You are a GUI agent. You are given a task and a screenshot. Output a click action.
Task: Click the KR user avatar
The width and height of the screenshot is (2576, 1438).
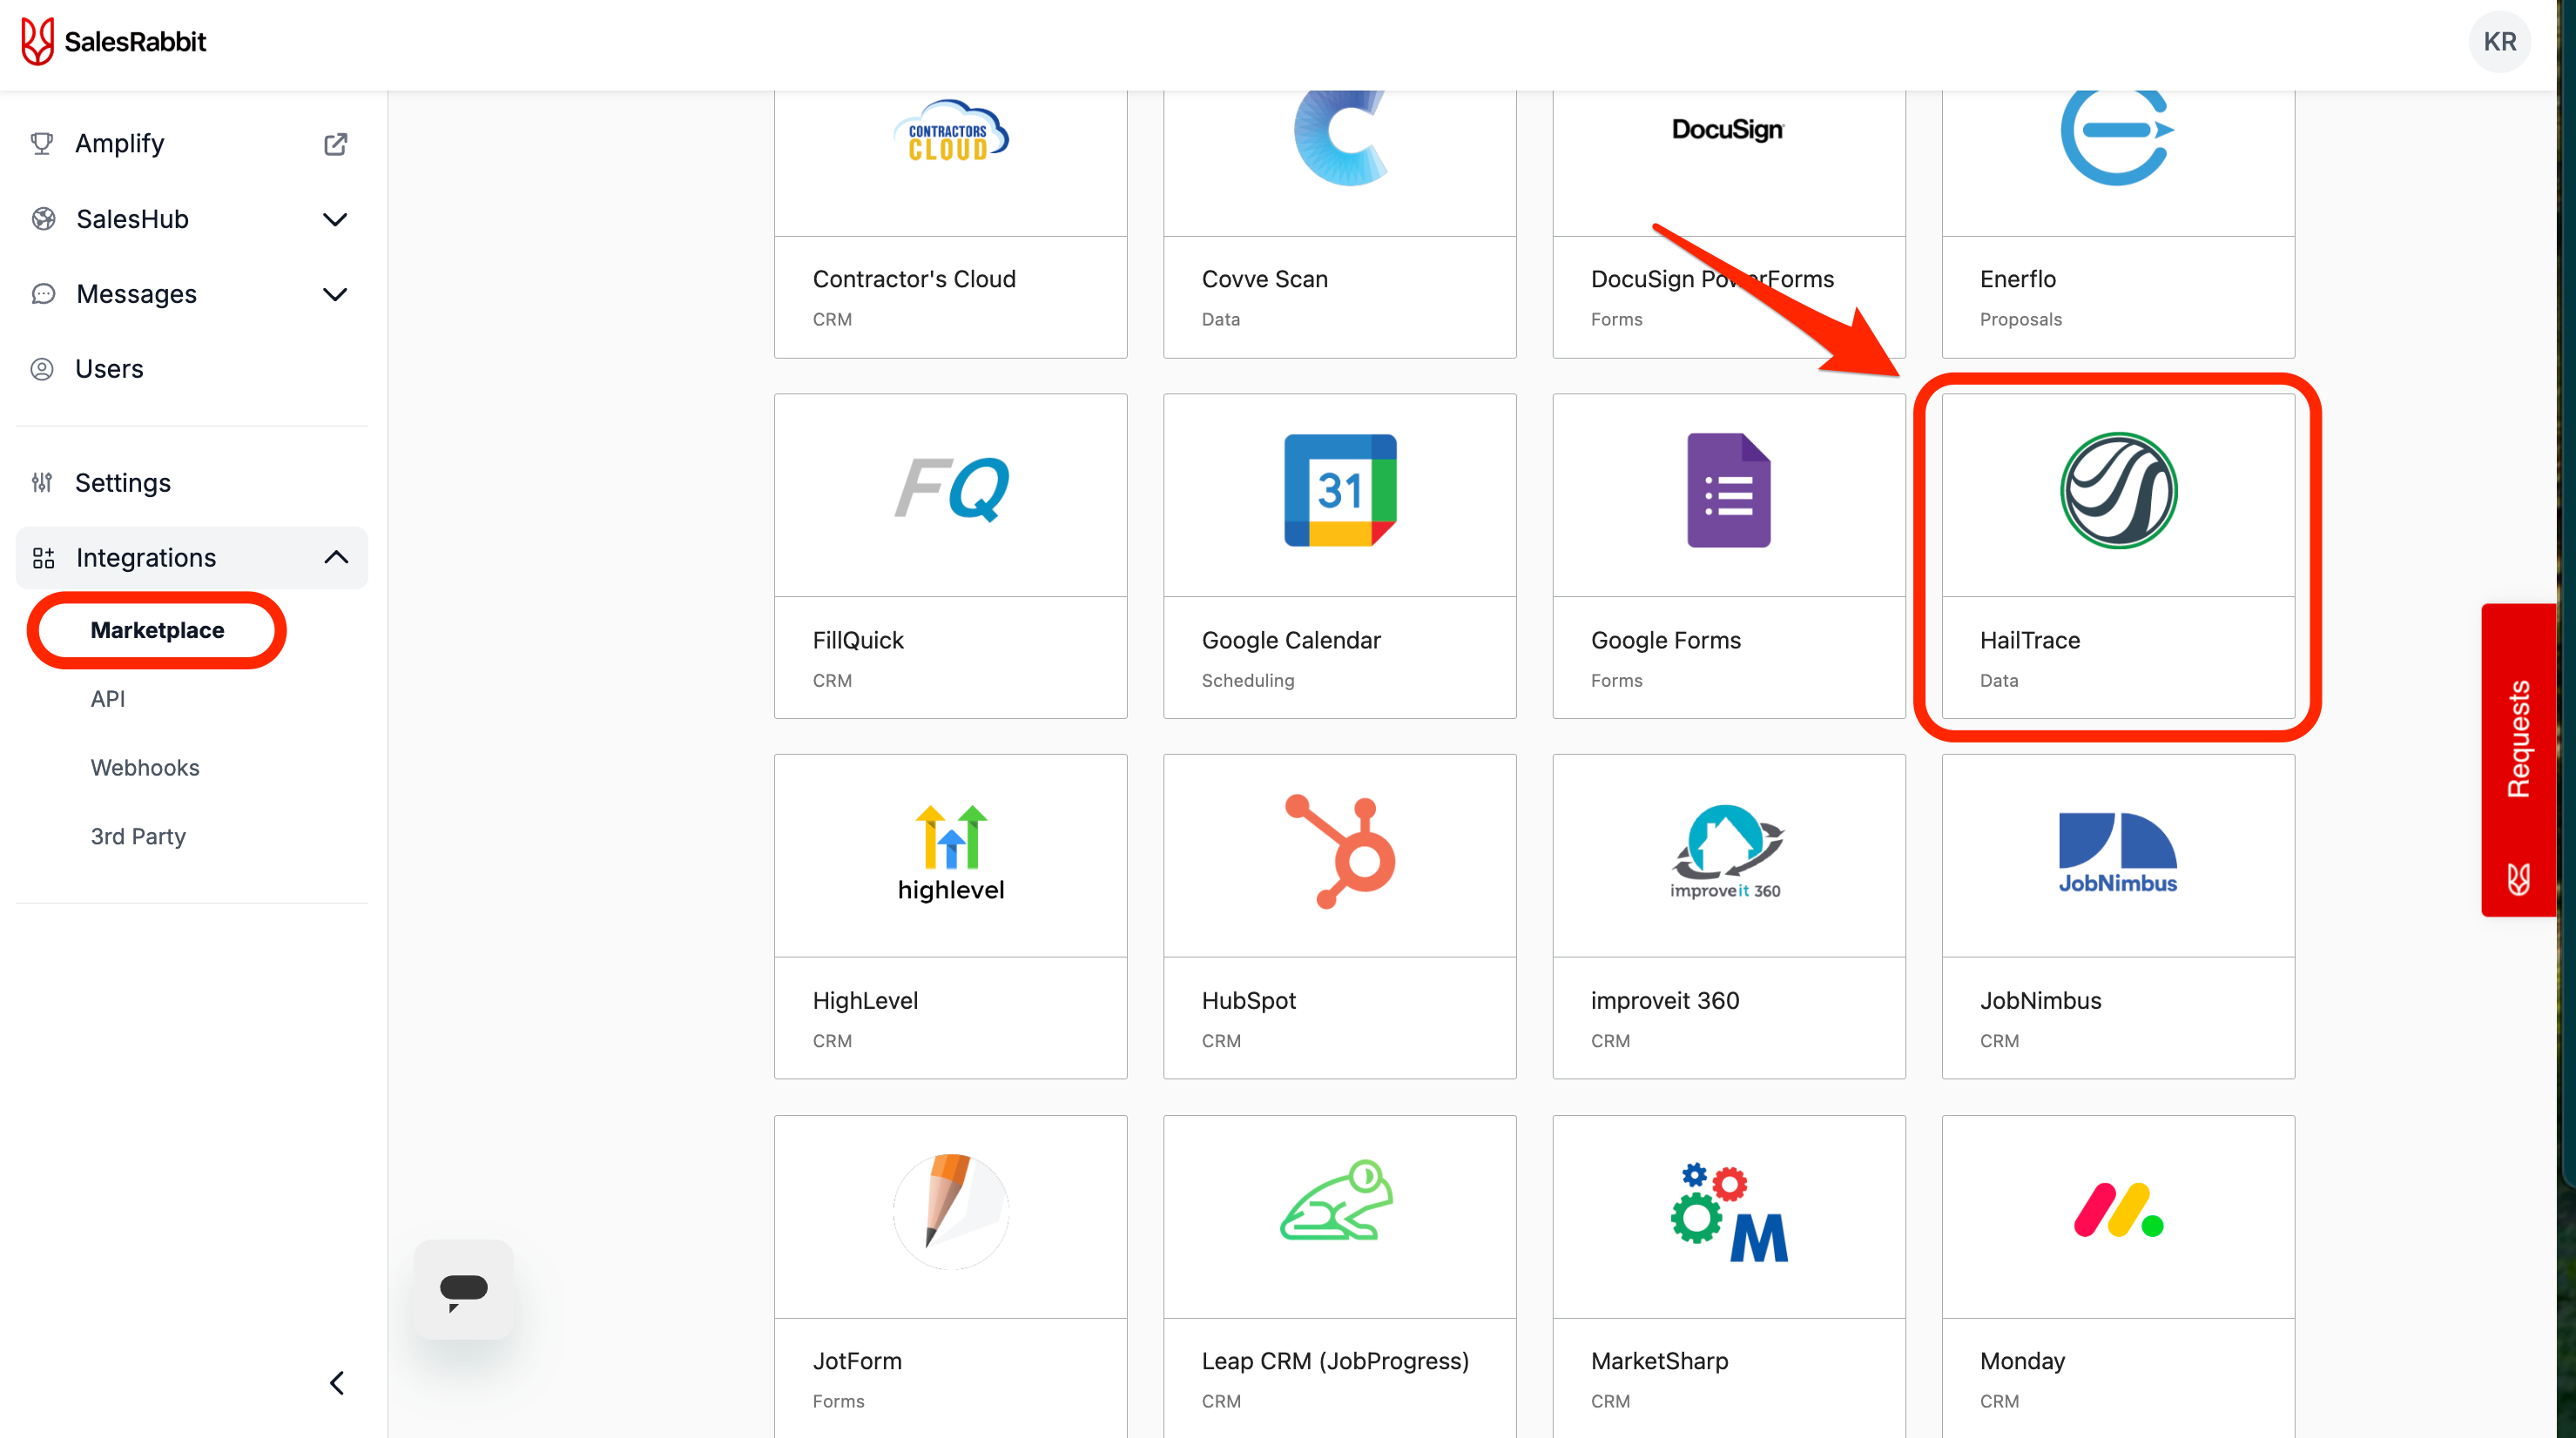tap(2499, 42)
